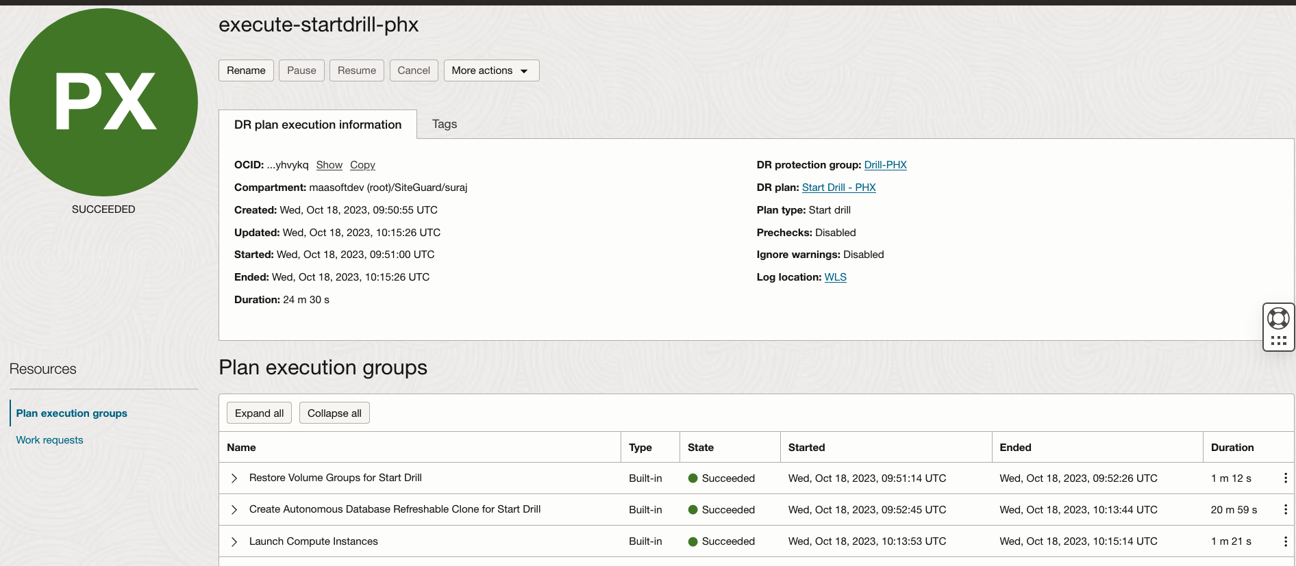
Task: Click the grid dots below help icon
Action: 1278,340
